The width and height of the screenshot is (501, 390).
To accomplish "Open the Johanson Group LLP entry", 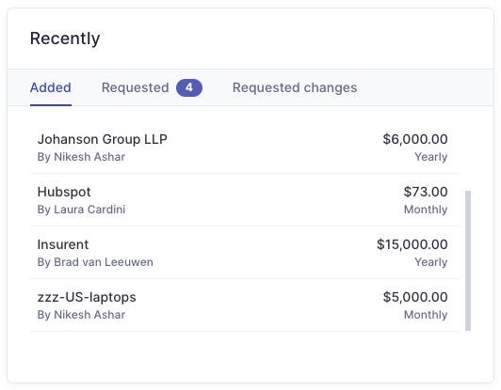I will coord(245,148).
